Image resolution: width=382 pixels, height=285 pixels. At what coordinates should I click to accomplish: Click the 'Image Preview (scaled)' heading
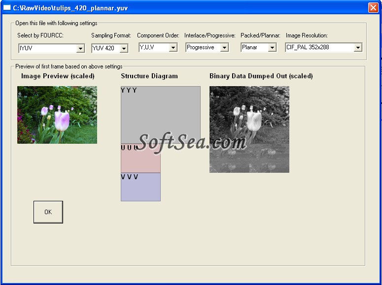tap(58, 76)
